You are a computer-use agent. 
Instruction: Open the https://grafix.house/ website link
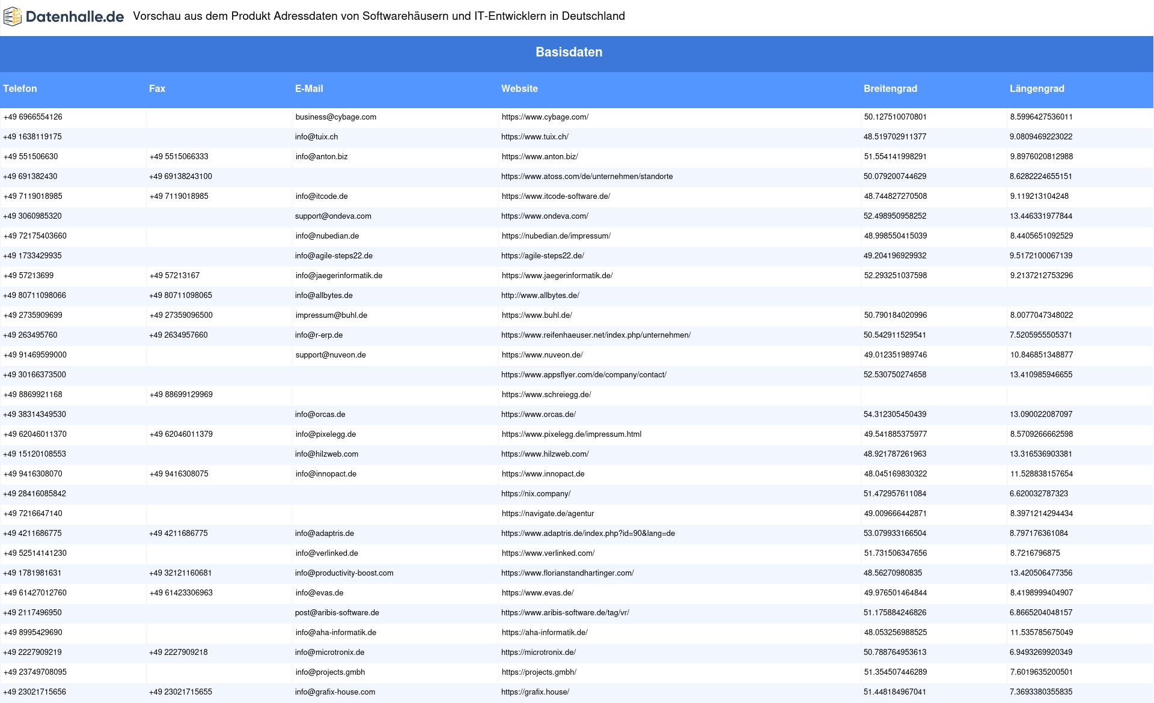point(535,692)
